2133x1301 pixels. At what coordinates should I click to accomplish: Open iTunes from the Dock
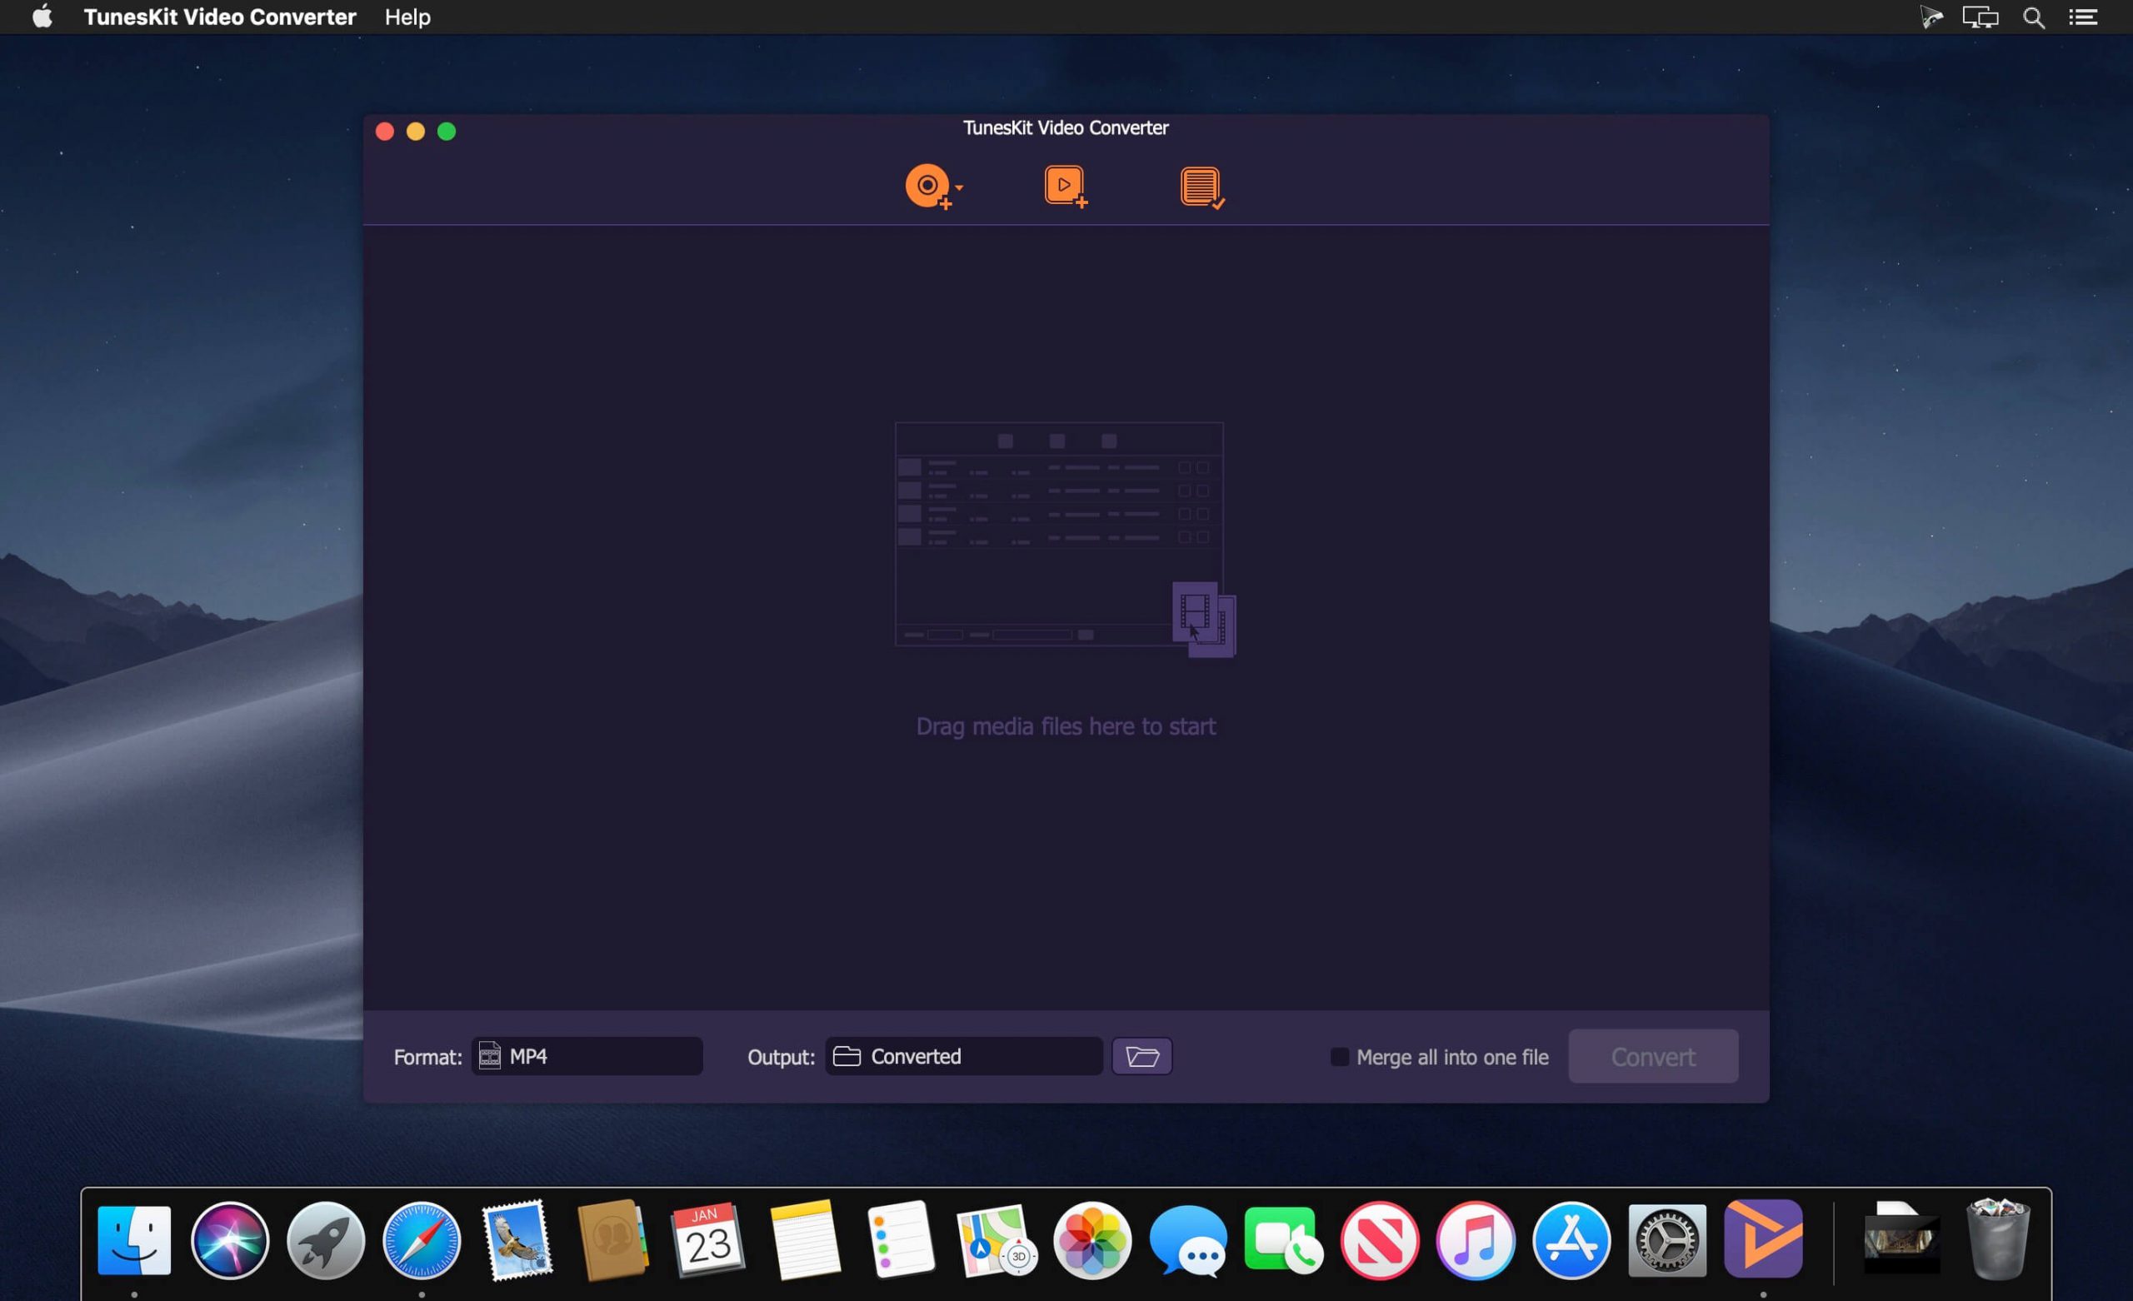tap(1476, 1241)
